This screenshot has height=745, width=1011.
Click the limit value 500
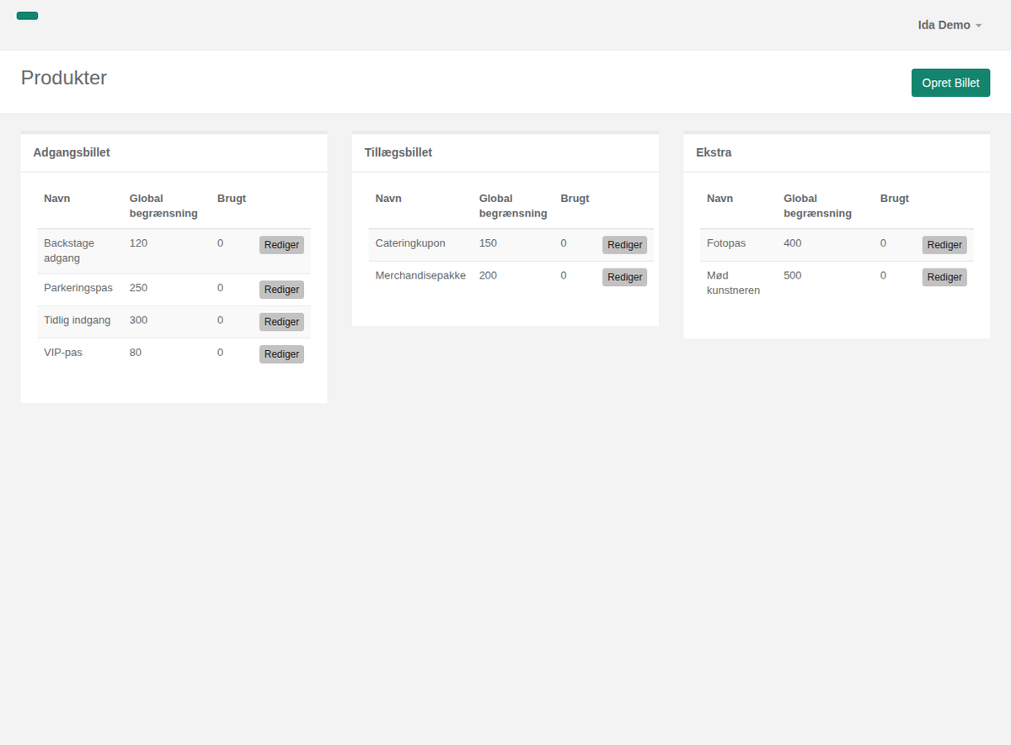(793, 275)
